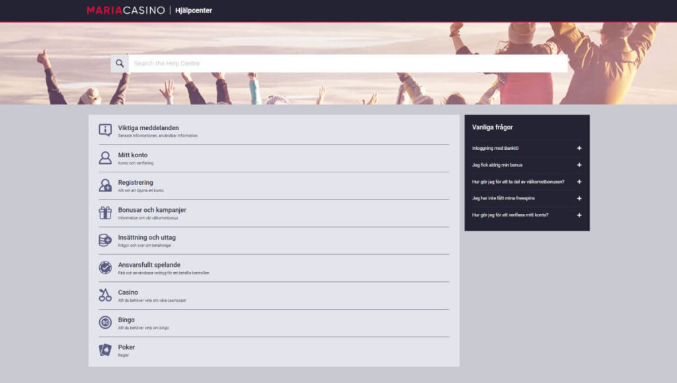Click the Search the Help Centre field
The height and width of the screenshot is (383, 677).
(347, 63)
